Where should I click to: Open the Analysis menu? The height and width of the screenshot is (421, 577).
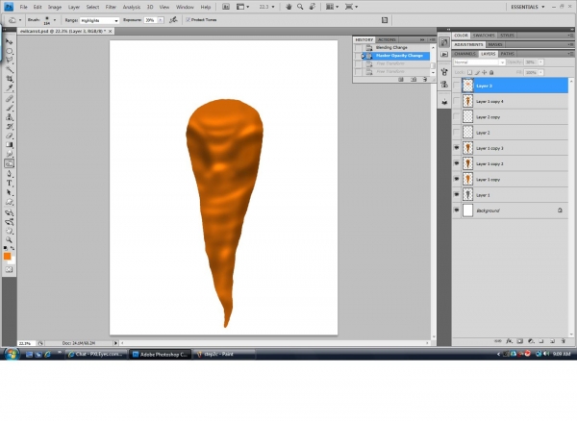click(132, 7)
